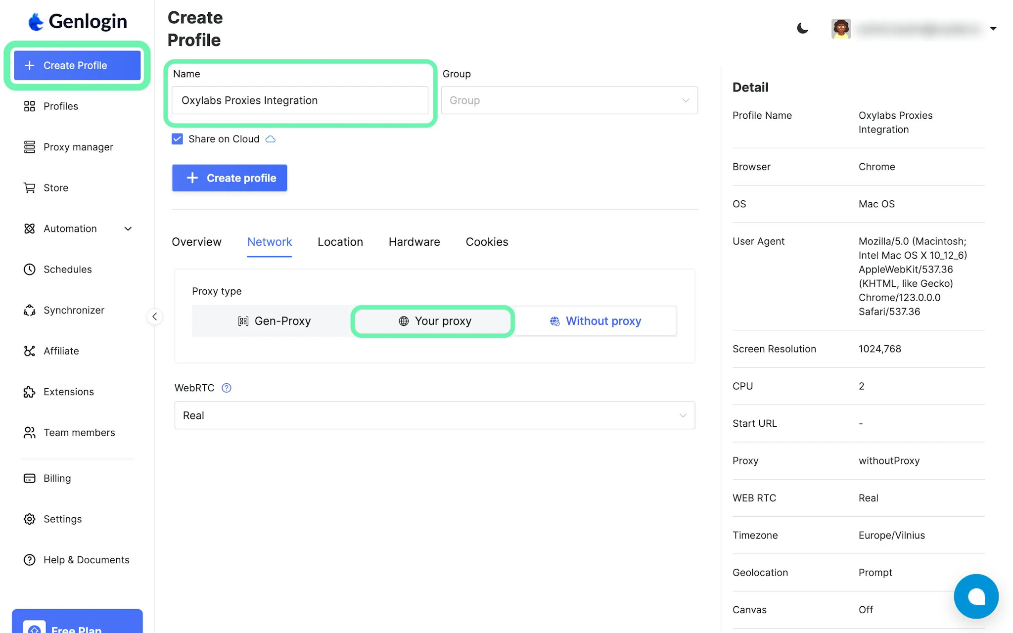Click the cloud icon beside Share on Cloud
This screenshot has height=633, width=1013.
pos(271,139)
